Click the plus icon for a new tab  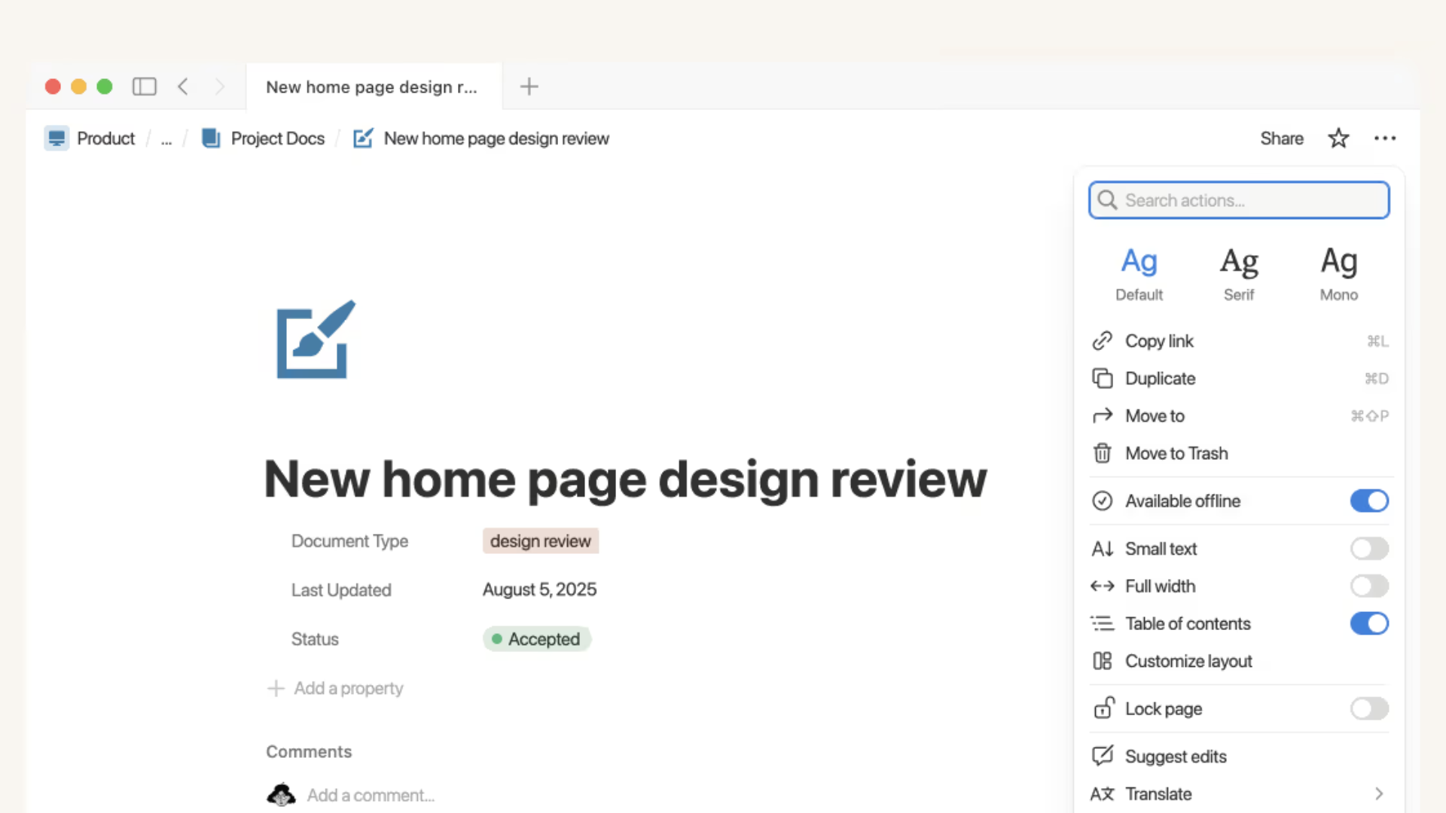(529, 87)
